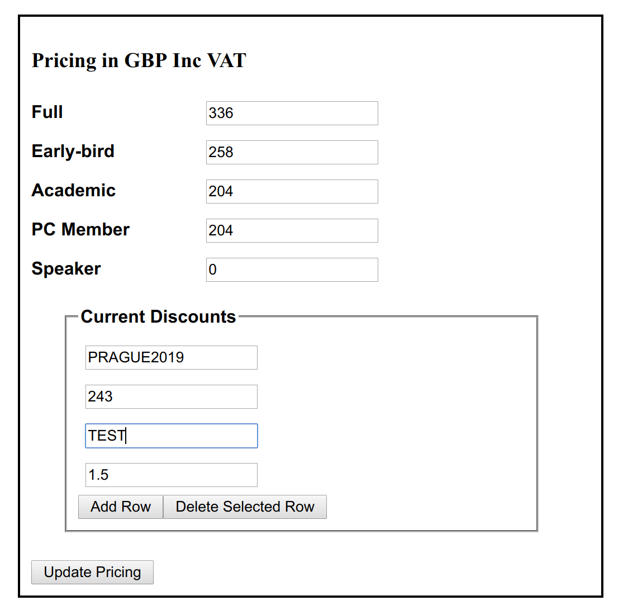Image resolution: width=628 pixels, height=605 pixels.
Task: Click the PC Member label
Action: point(80,229)
